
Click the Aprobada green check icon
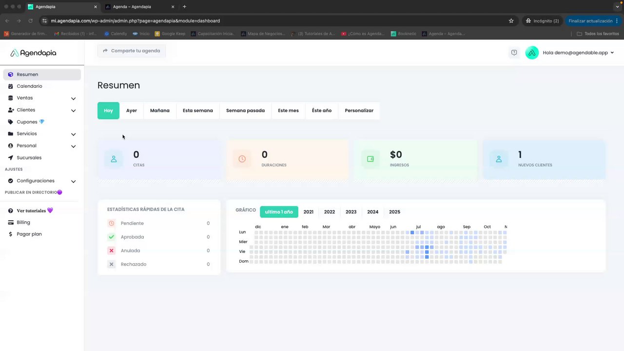tap(111, 237)
